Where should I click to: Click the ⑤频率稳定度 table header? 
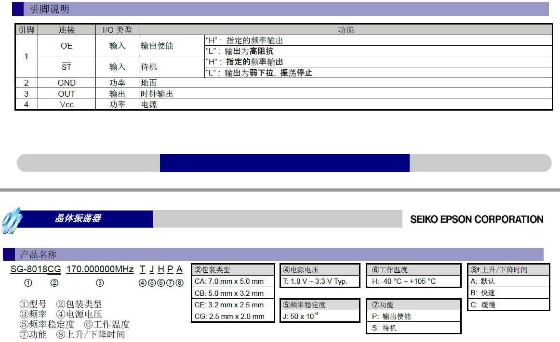tap(320, 305)
